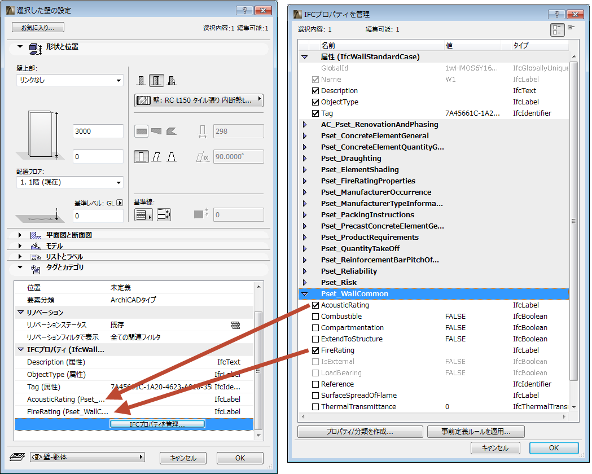This screenshot has width=592, height=474.
Task: Click the 基準レベル GL offset field
Action: click(98, 216)
